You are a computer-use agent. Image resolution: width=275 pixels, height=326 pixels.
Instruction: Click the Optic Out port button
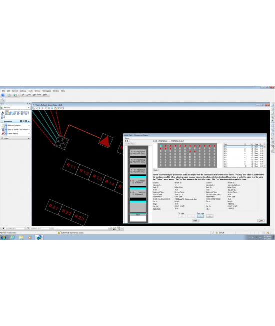(x=157, y=209)
